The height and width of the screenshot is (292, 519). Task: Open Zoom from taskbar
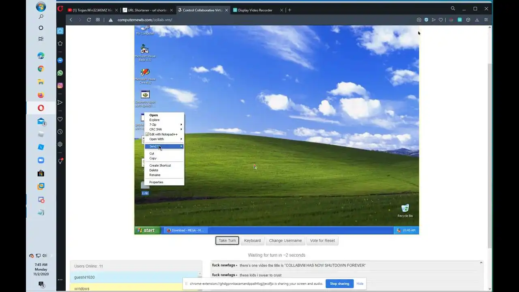point(41,160)
